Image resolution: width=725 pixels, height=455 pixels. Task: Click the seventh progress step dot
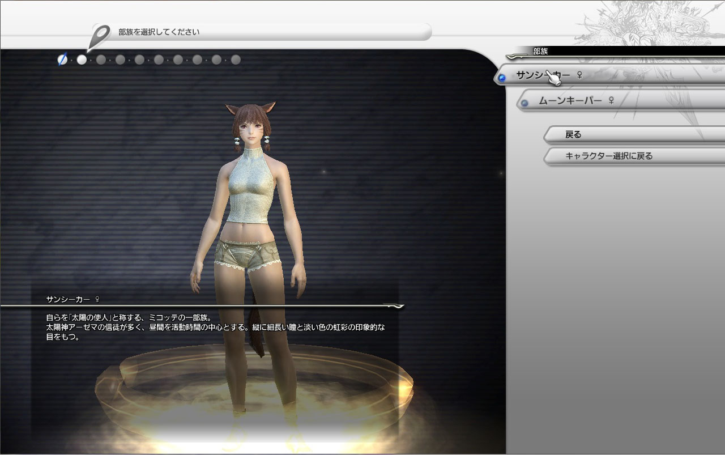click(178, 59)
